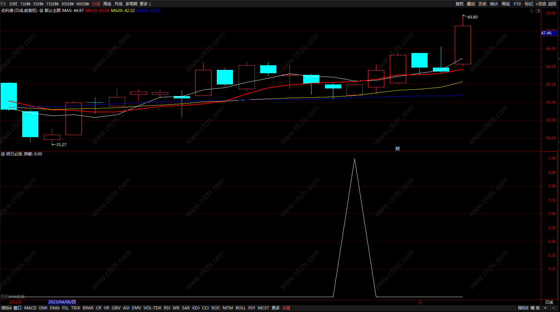Select the 60分钟 period
560x312 pixels.
(x=83, y=4)
